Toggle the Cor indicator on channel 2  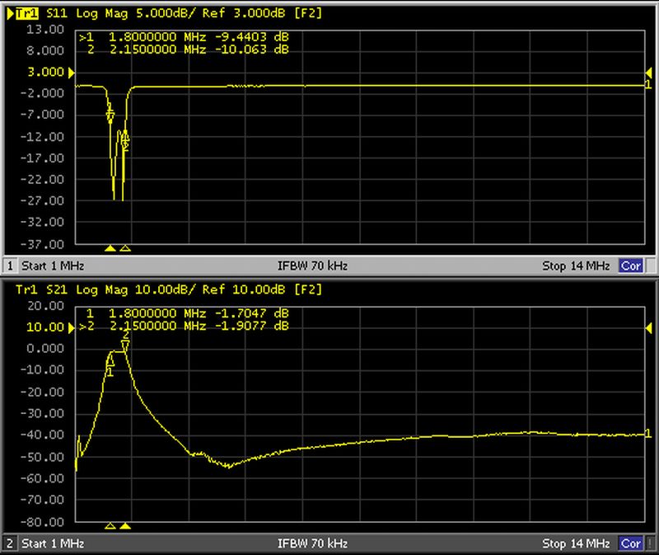tap(631, 544)
